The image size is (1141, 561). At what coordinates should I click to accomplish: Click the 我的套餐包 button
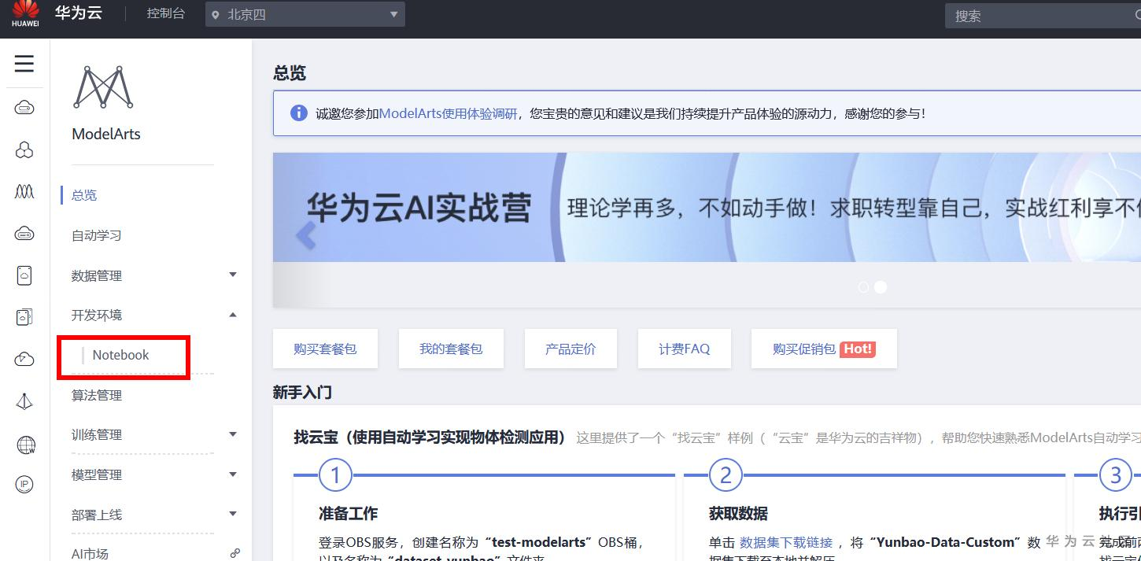(x=451, y=349)
